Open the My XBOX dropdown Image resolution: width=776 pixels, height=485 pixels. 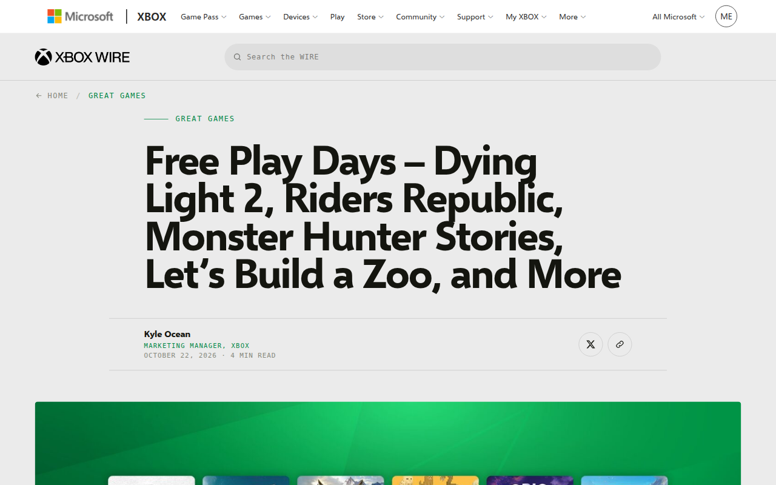click(x=526, y=17)
